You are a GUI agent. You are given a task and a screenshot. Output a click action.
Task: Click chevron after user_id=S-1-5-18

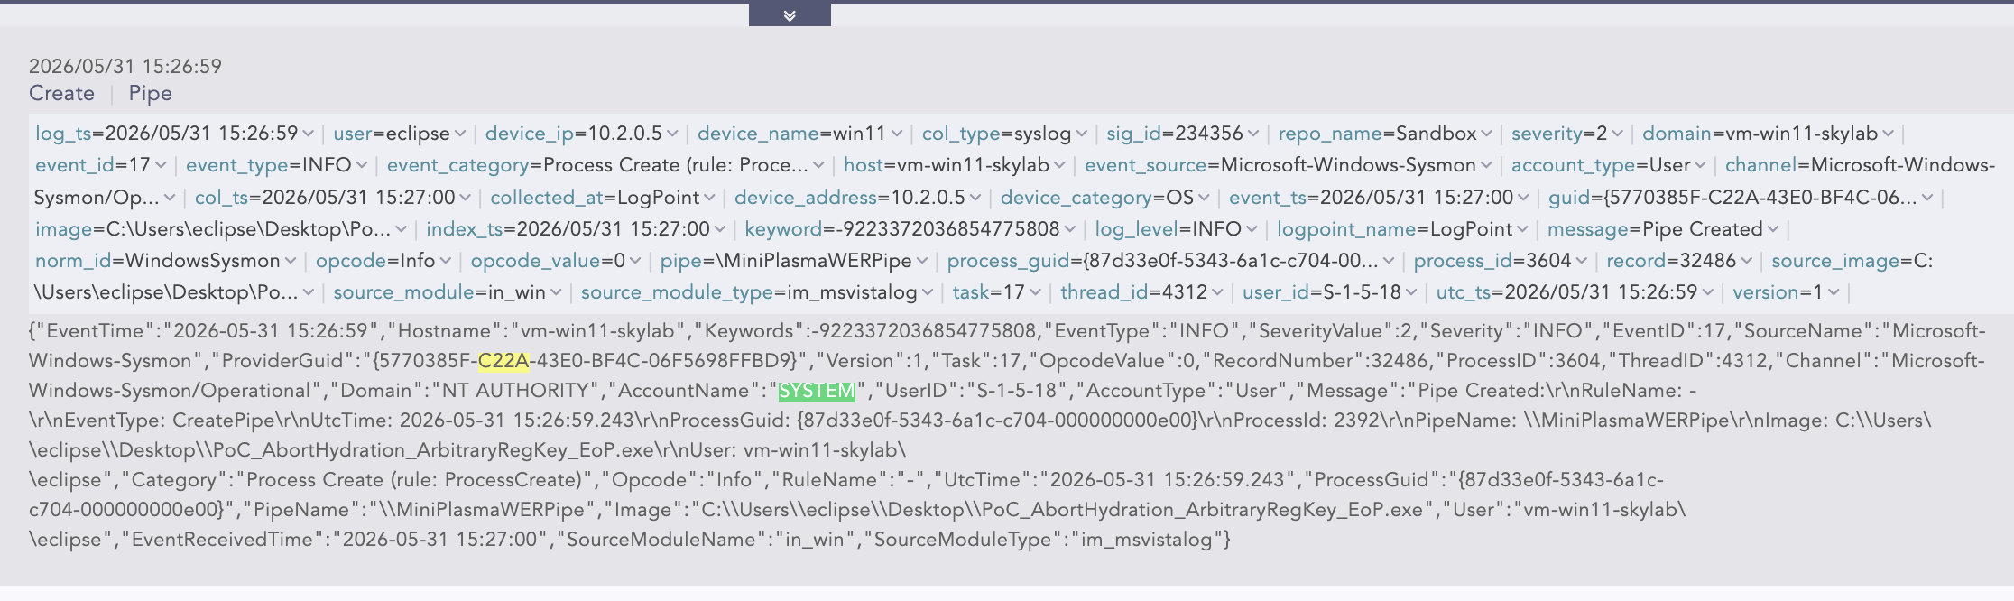tap(1411, 293)
